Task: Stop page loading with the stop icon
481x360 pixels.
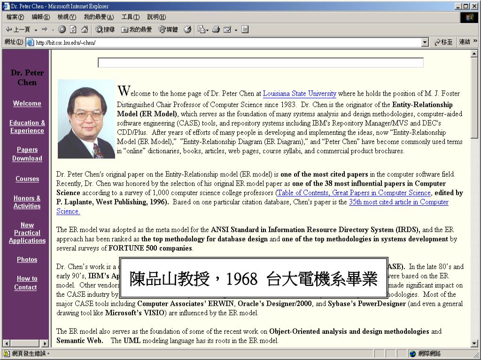Action: 62,30
